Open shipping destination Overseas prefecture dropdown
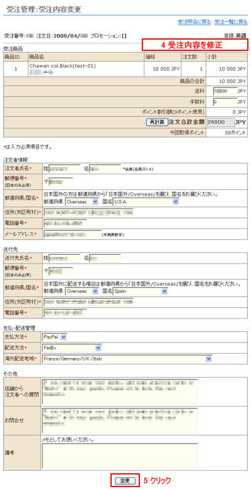 [x=82, y=291]
